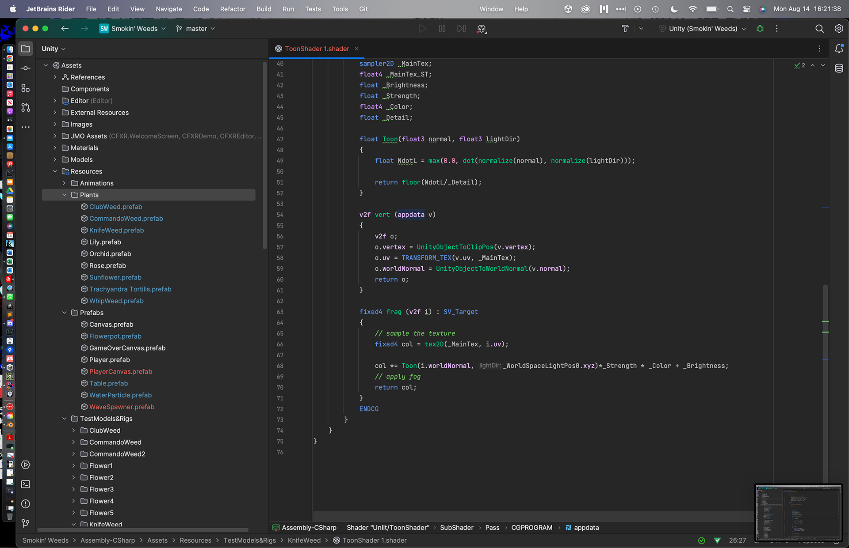Screen dimensions: 849x548
Task: Click the inspection results checkmark widget
Action: point(799,65)
